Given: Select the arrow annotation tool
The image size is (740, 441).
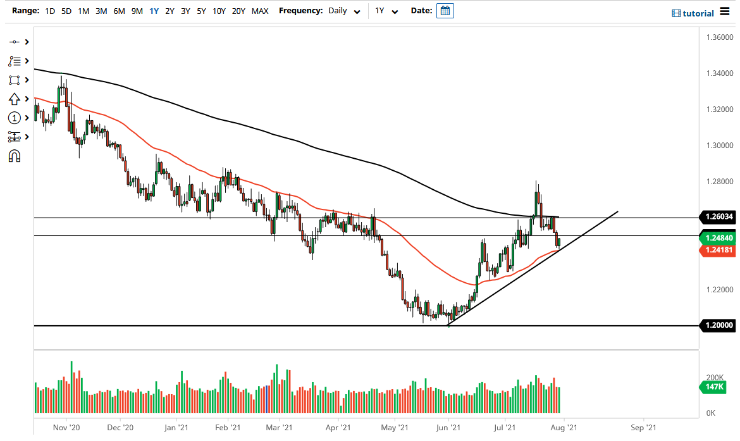Looking at the screenshot, I should coord(15,99).
